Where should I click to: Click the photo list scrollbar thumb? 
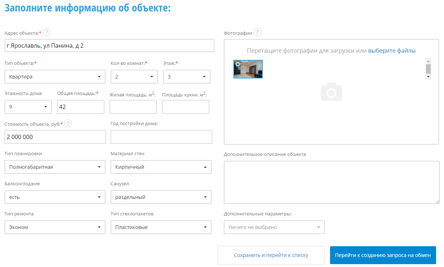[428, 69]
